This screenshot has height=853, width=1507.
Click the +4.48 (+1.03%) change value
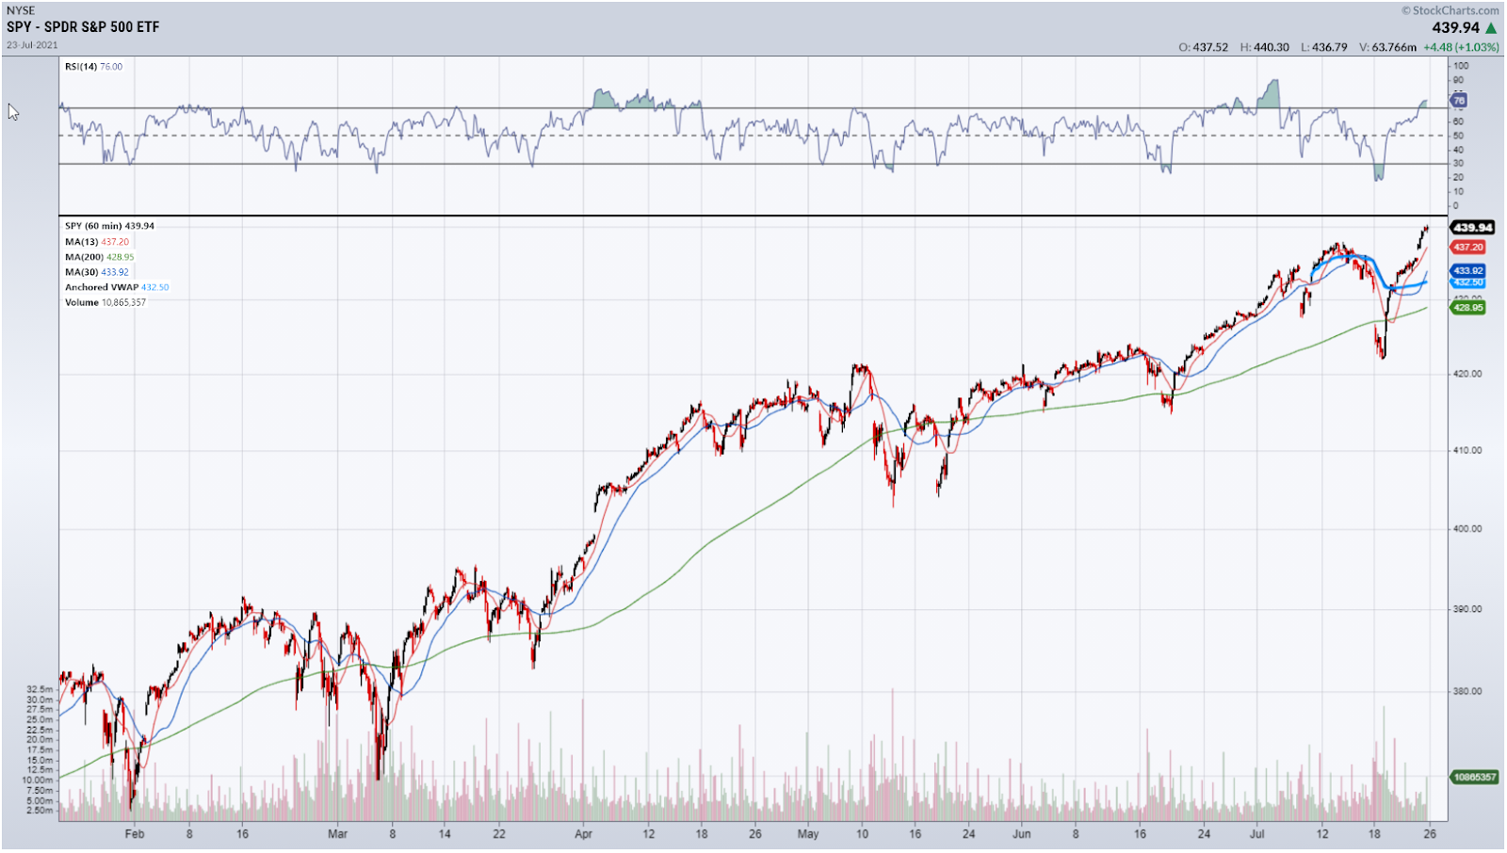click(1461, 47)
